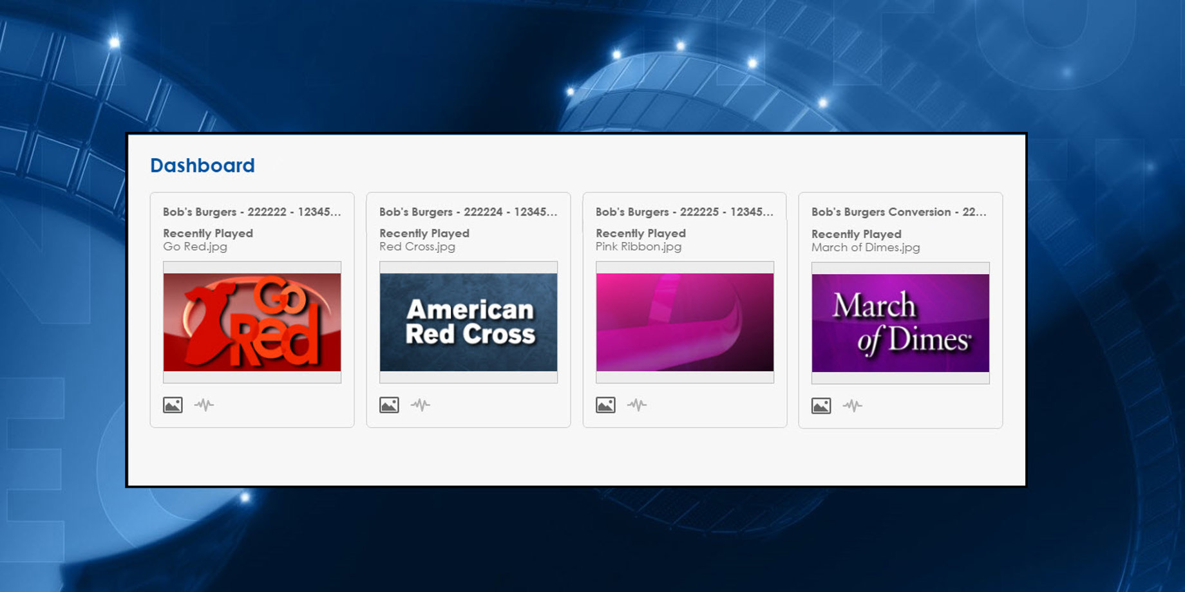Select the Bob's Burgers 222225 player title
1185x592 pixels.
pyautogui.click(x=685, y=212)
